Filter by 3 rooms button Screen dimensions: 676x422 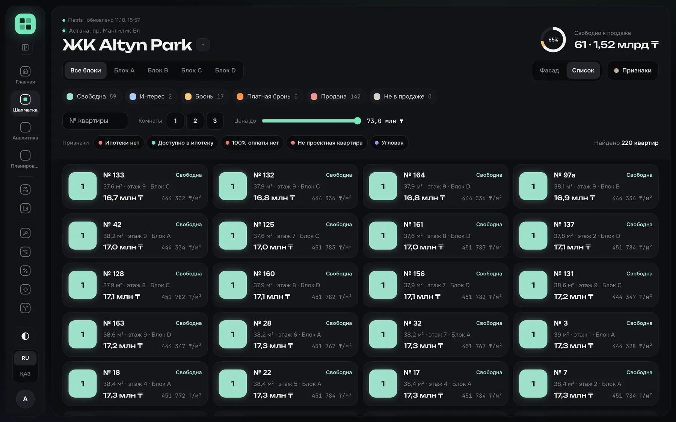click(x=215, y=121)
